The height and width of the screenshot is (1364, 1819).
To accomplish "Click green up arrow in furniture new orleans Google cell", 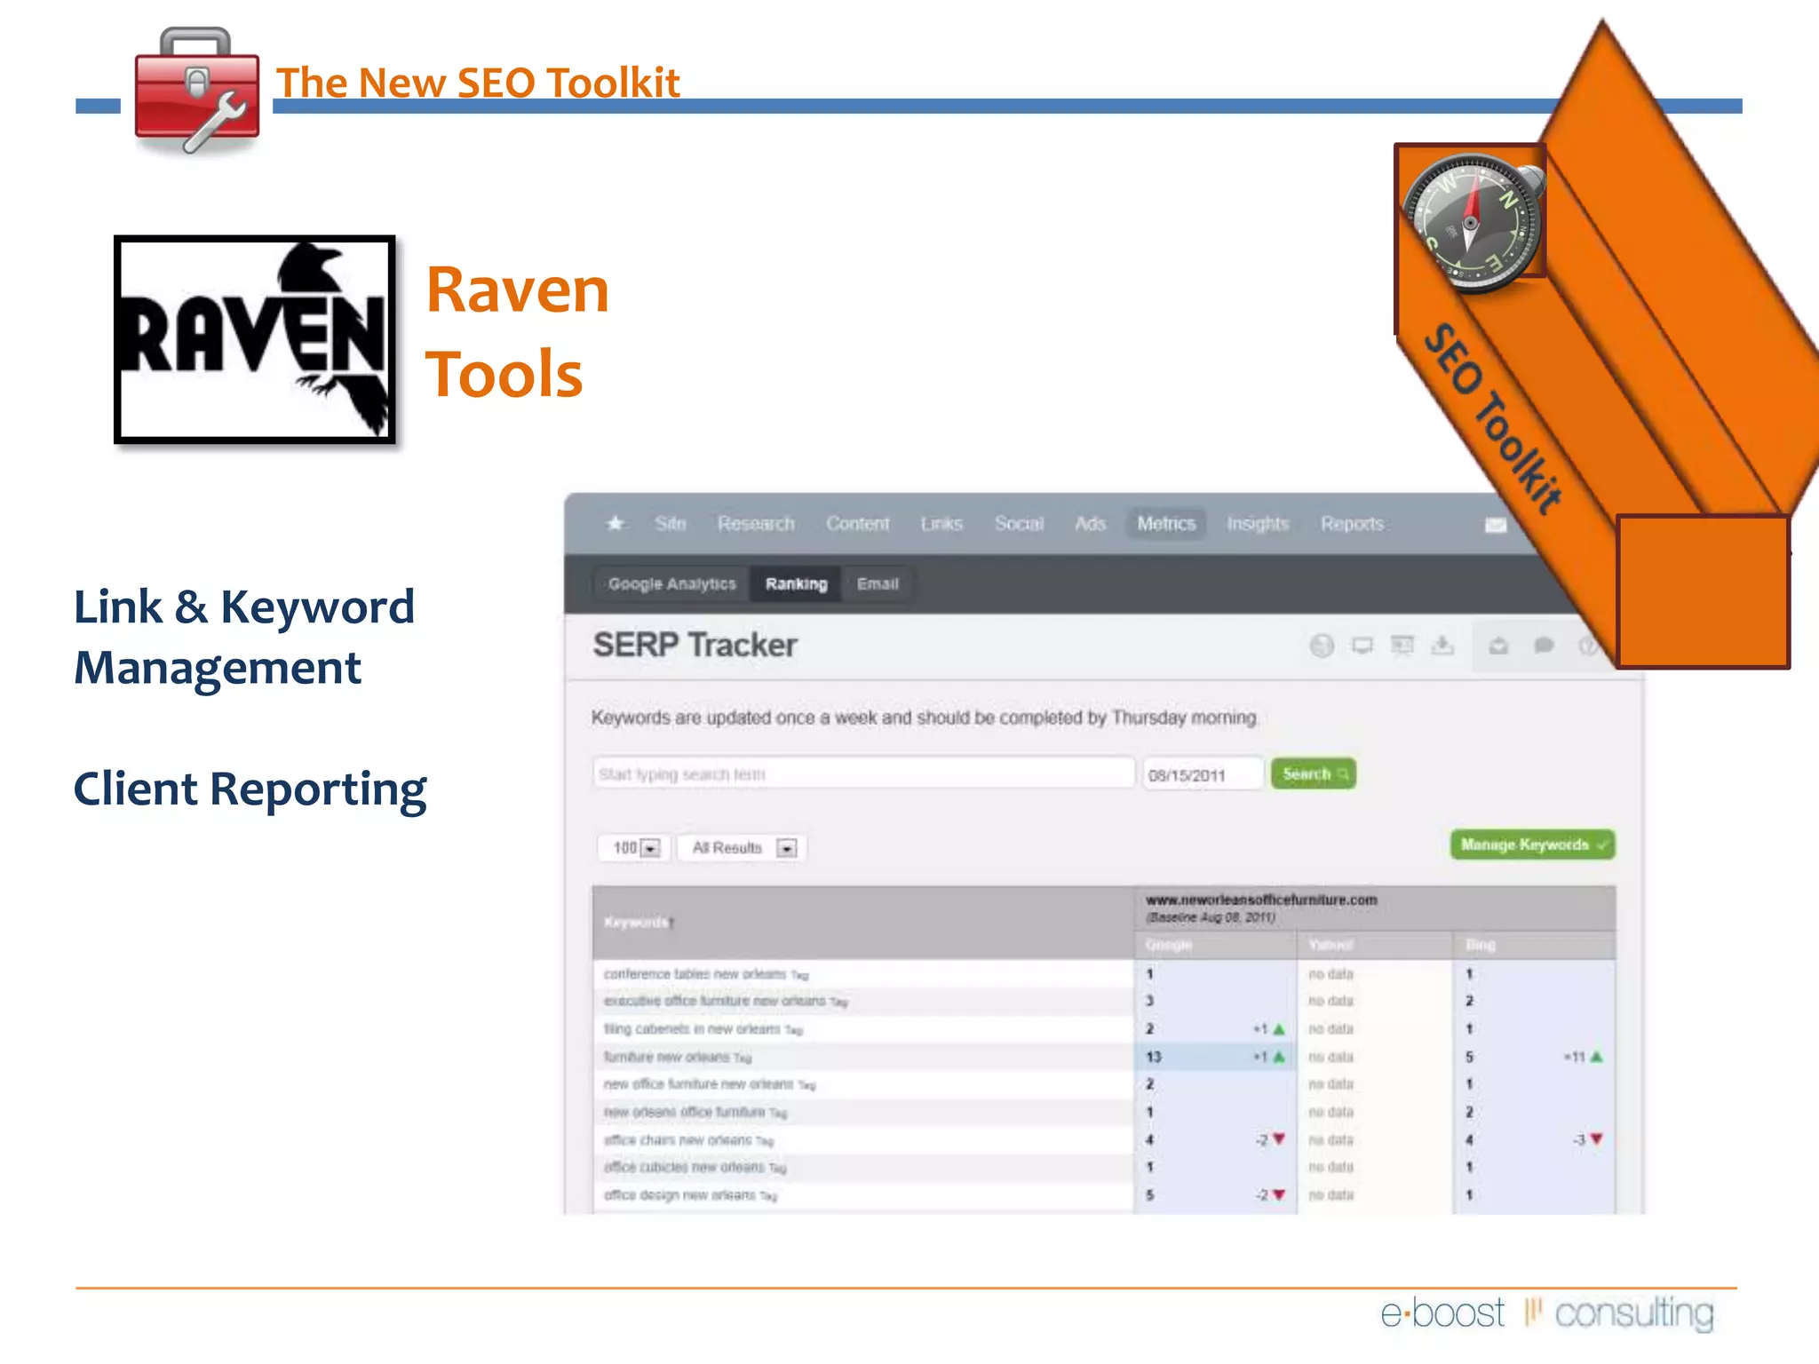I will pyautogui.click(x=1279, y=1057).
